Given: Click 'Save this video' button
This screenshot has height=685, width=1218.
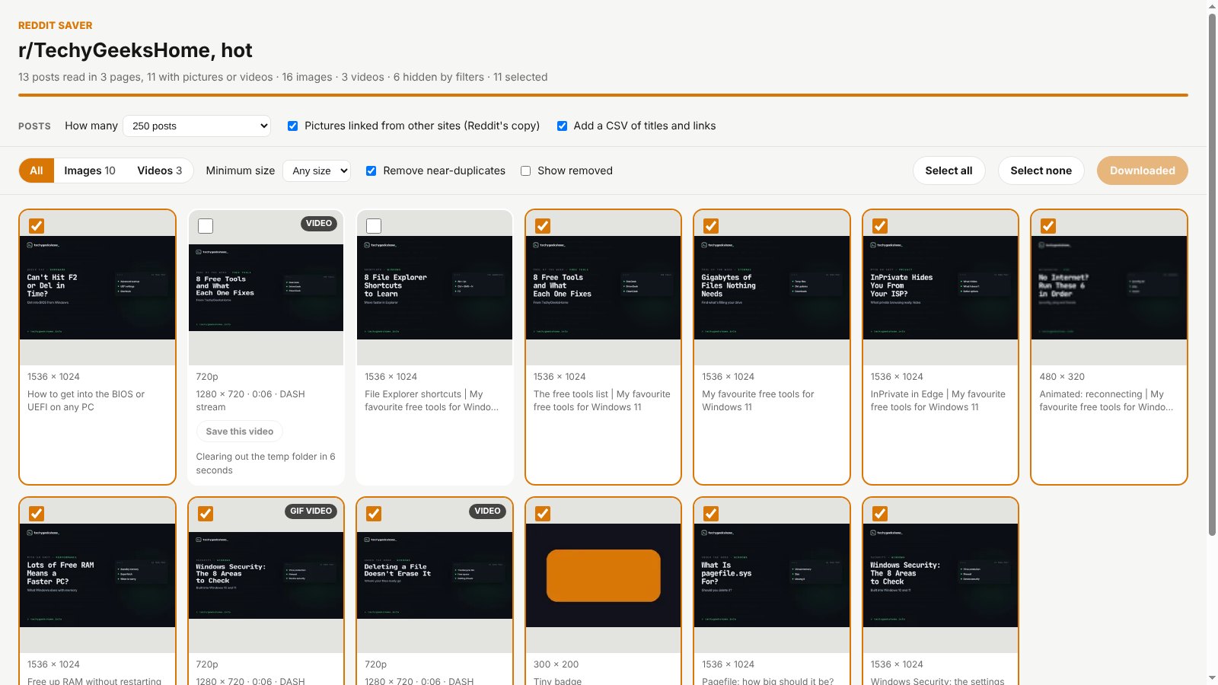Looking at the screenshot, I should click(x=239, y=432).
